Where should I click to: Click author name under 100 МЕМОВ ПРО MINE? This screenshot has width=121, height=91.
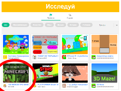tap(11, 87)
